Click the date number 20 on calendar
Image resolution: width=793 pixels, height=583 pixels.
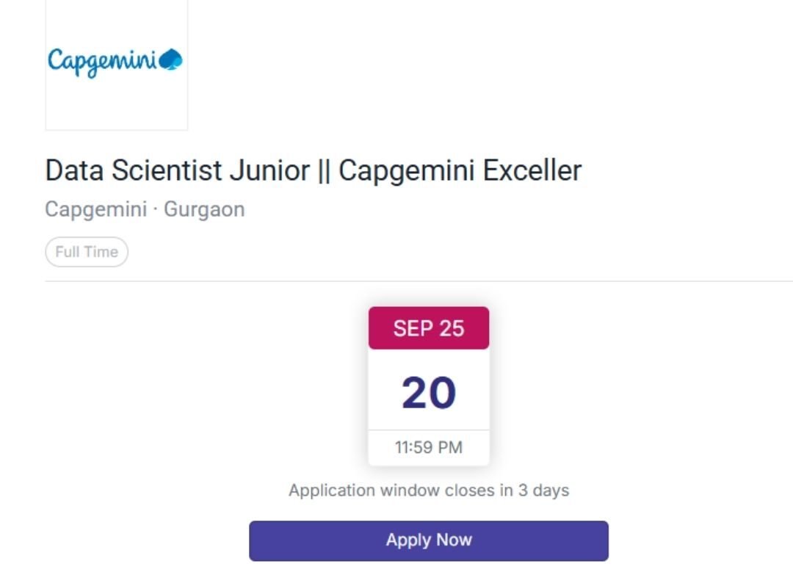tap(429, 393)
